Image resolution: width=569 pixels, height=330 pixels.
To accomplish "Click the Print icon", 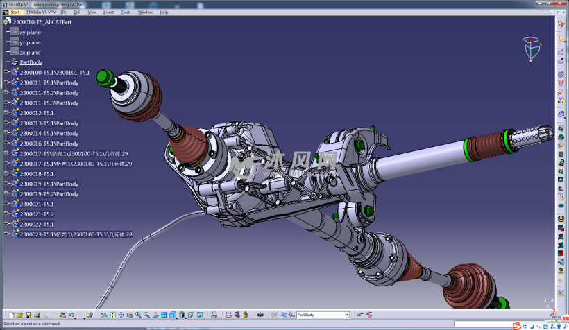I will [x=37, y=315].
